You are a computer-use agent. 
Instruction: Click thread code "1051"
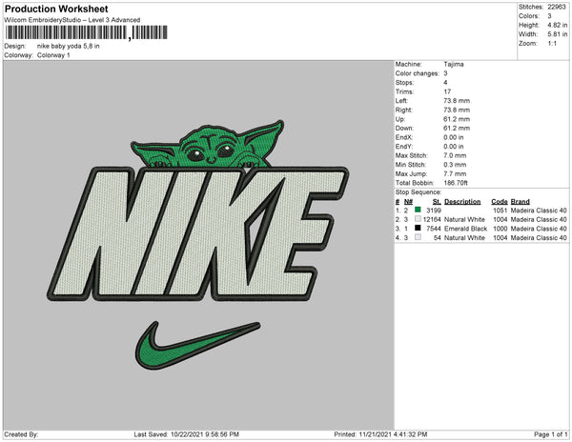tap(500, 211)
